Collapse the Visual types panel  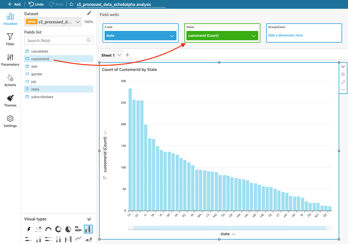[89, 219]
